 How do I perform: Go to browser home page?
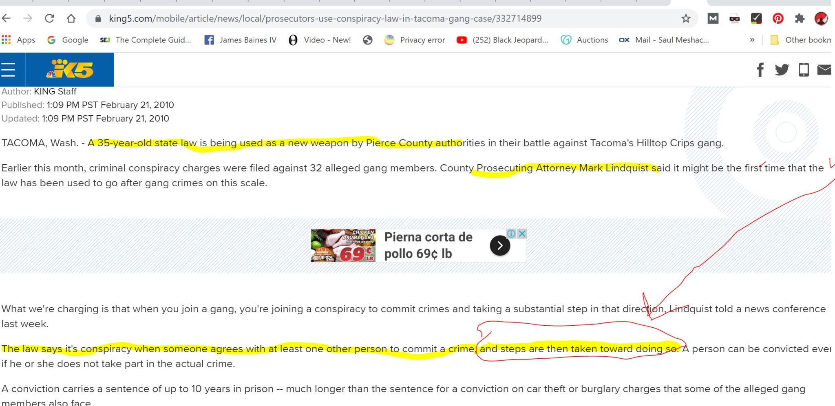[x=71, y=18]
